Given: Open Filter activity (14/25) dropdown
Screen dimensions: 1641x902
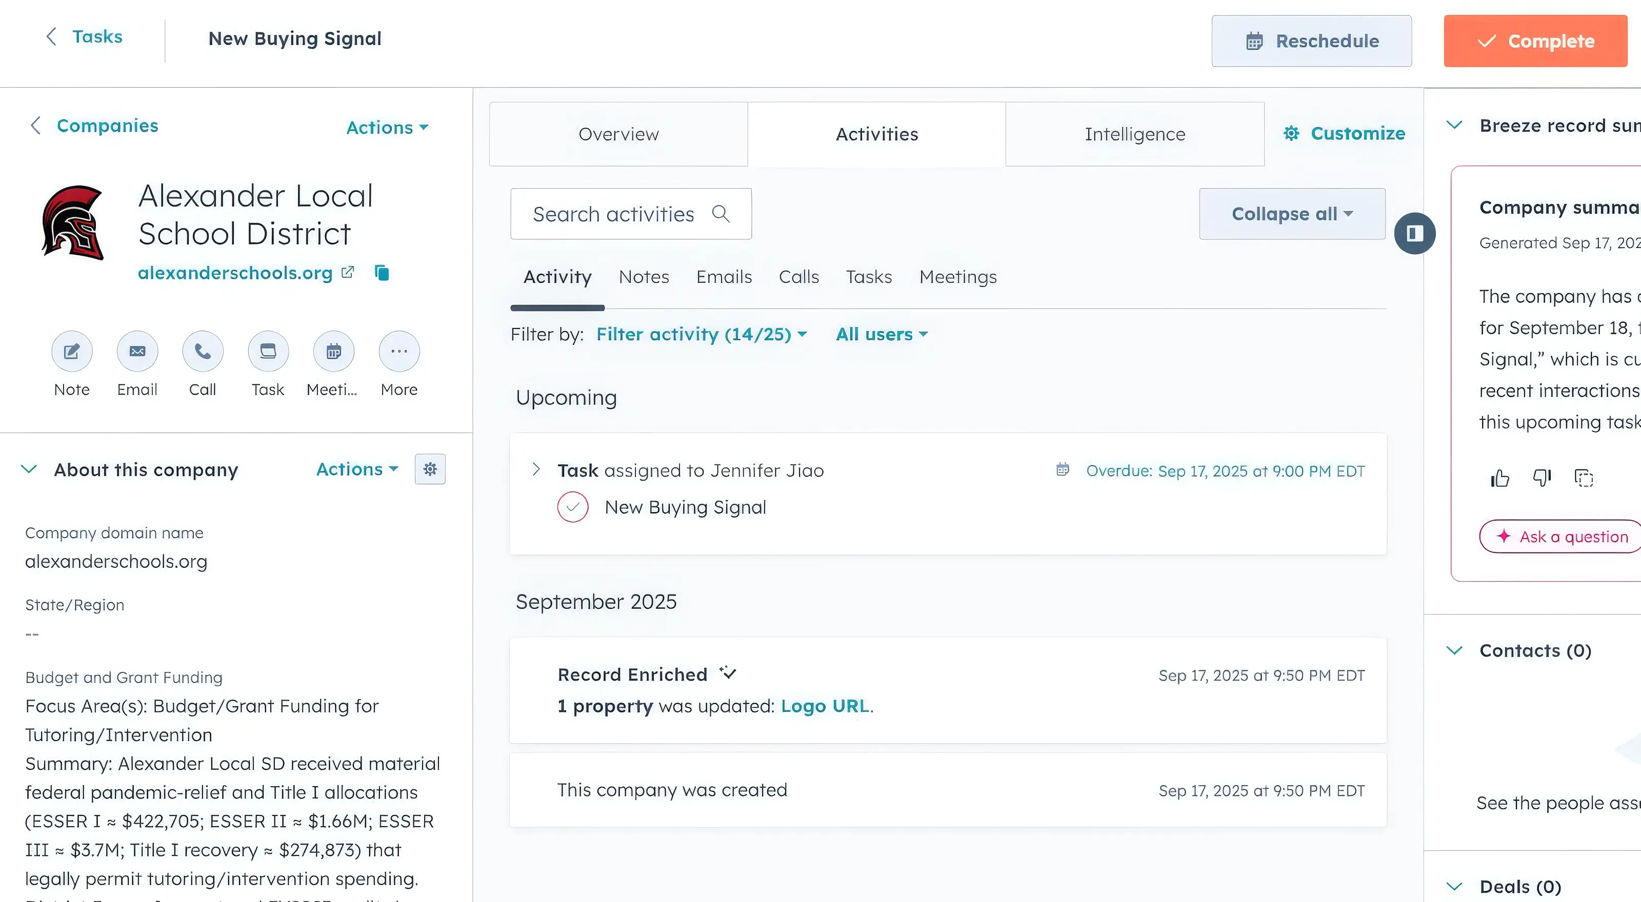Looking at the screenshot, I should click(702, 334).
